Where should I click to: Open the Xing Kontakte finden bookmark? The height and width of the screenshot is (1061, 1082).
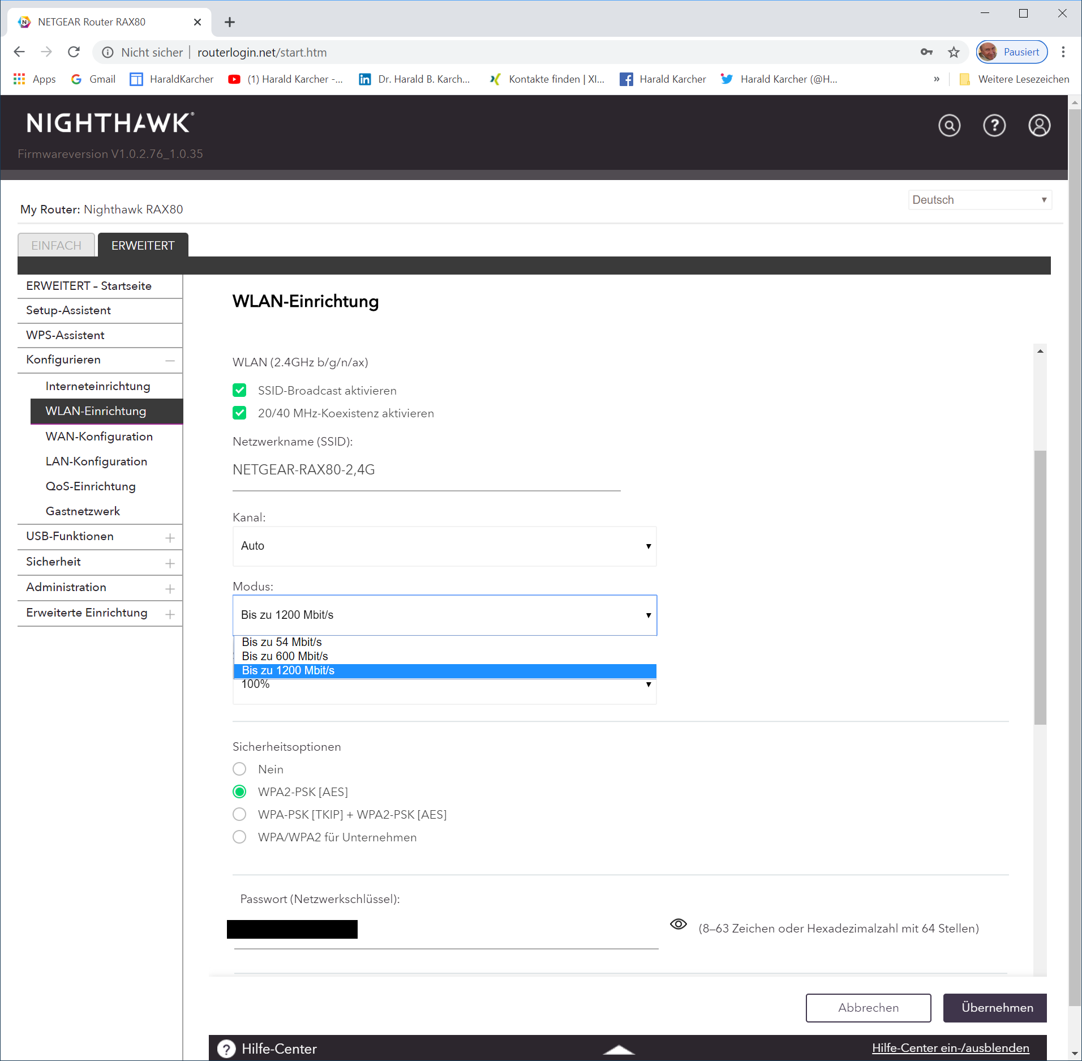point(547,79)
